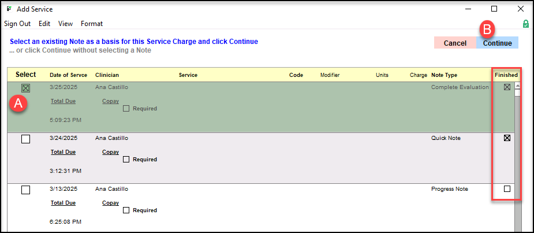This screenshot has height=233, width=534.
Task: Toggle Copay Required for 3/13/2025 note
Action: 126,210
